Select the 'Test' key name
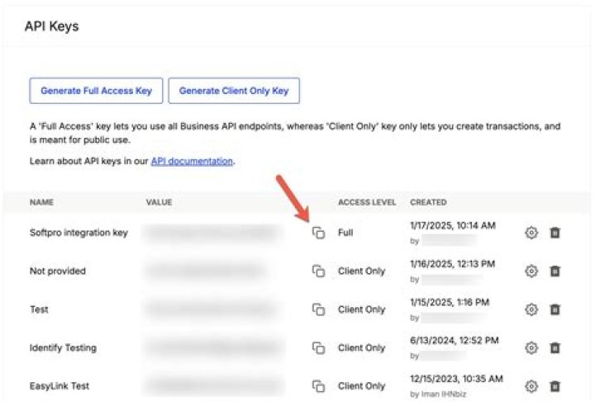Screen dimensions: 595x406 (x=39, y=309)
